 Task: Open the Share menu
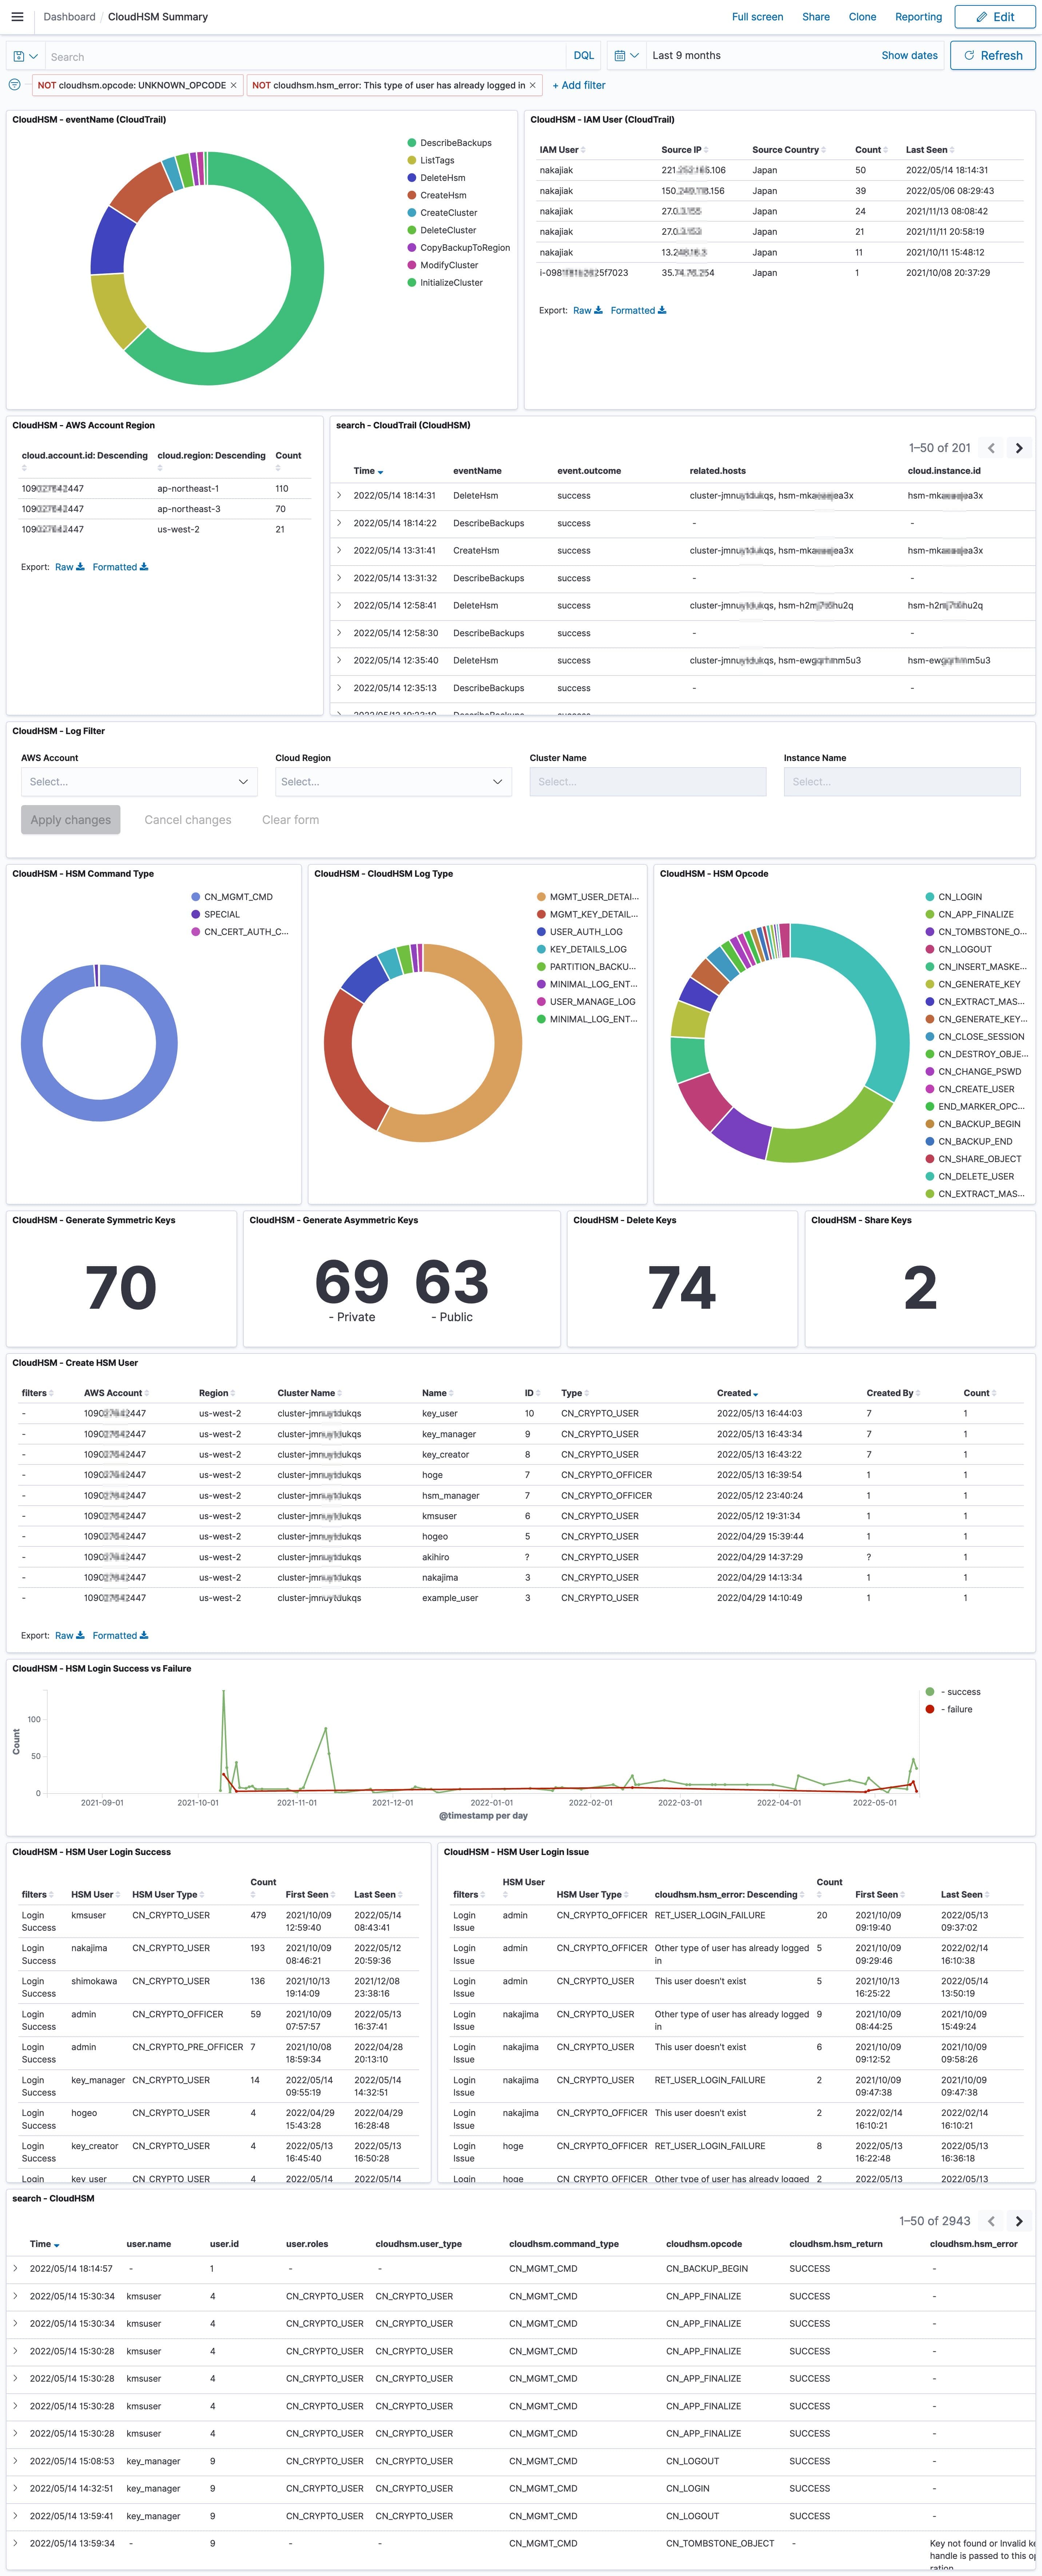tap(816, 17)
